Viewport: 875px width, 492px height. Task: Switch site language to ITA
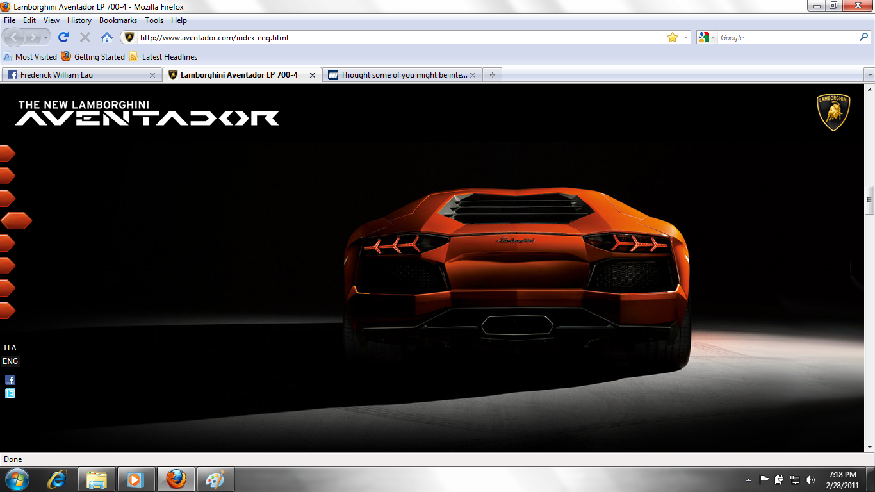click(x=10, y=348)
